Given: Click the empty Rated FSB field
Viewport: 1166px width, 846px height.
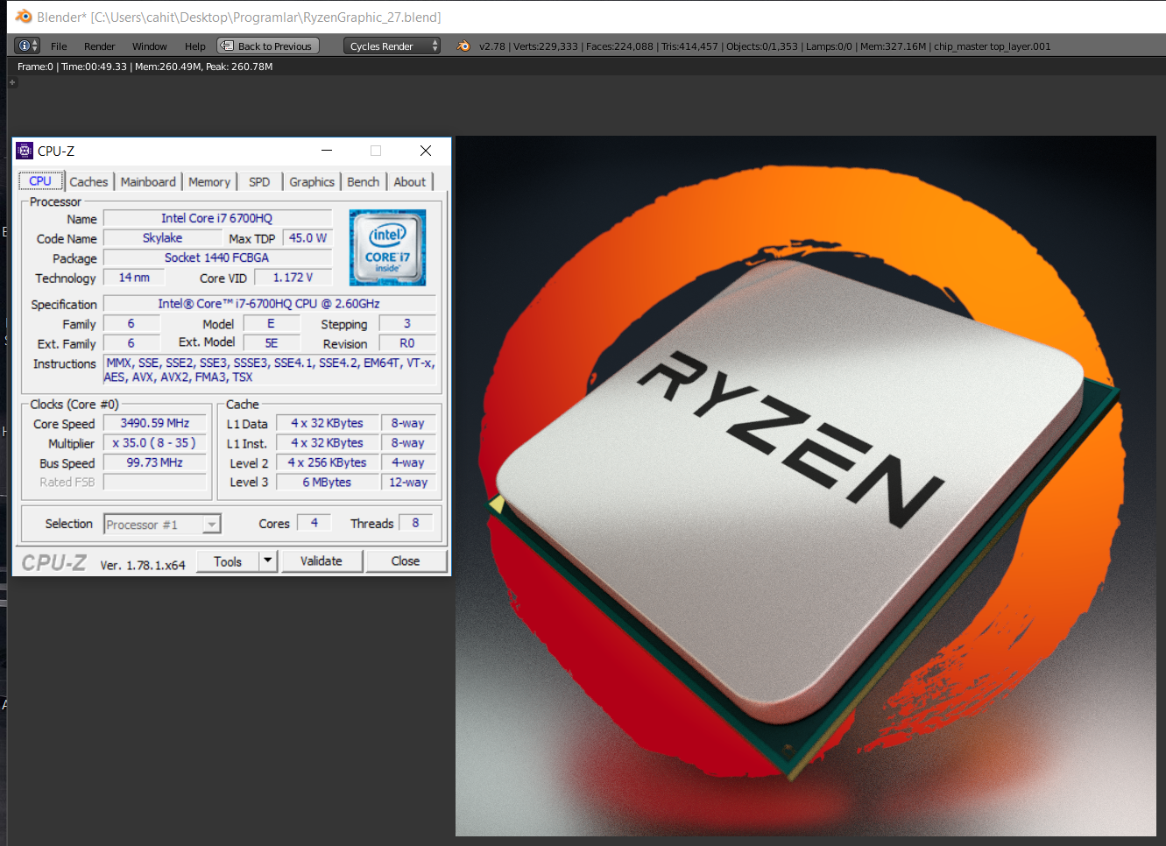Looking at the screenshot, I should tap(155, 482).
